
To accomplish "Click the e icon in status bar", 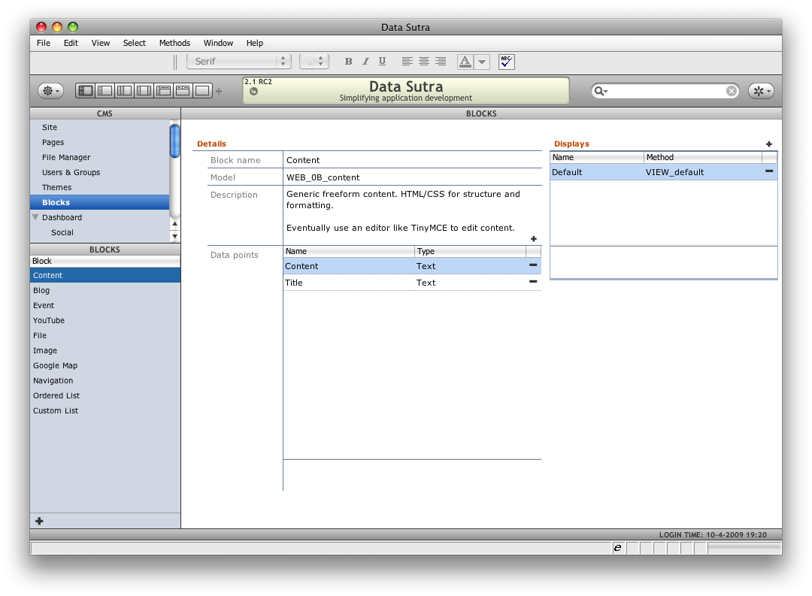I will [x=617, y=547].
